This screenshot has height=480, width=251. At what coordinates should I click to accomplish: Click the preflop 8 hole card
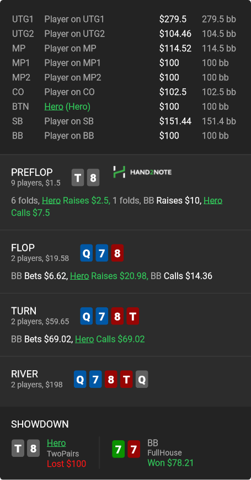coord(93,178)
